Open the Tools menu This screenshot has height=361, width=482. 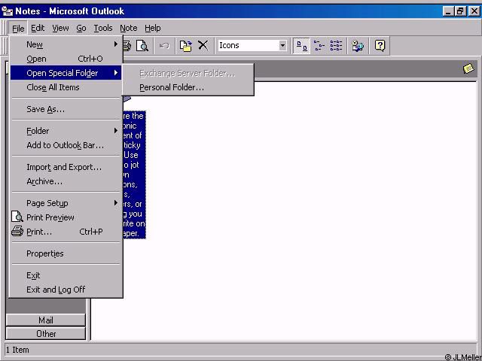[103, 29]
